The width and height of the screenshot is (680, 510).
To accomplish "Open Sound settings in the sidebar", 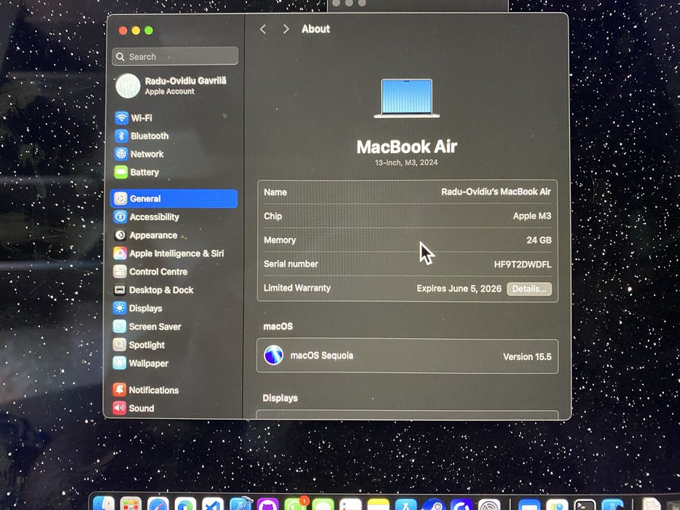I will 133,408.
